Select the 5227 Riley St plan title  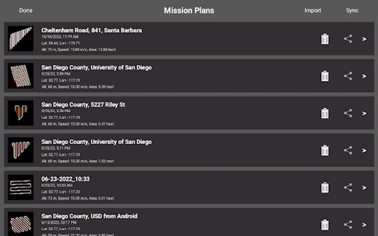83,105
